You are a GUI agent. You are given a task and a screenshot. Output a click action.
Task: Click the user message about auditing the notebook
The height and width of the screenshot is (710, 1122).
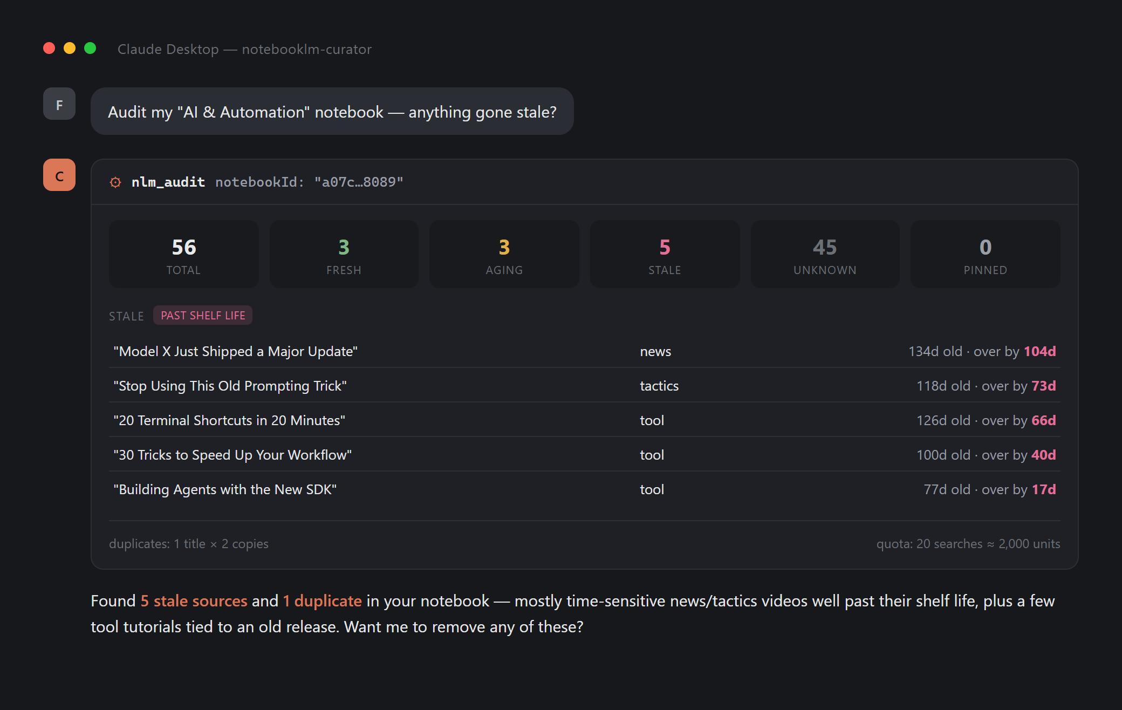coord(332,111)
